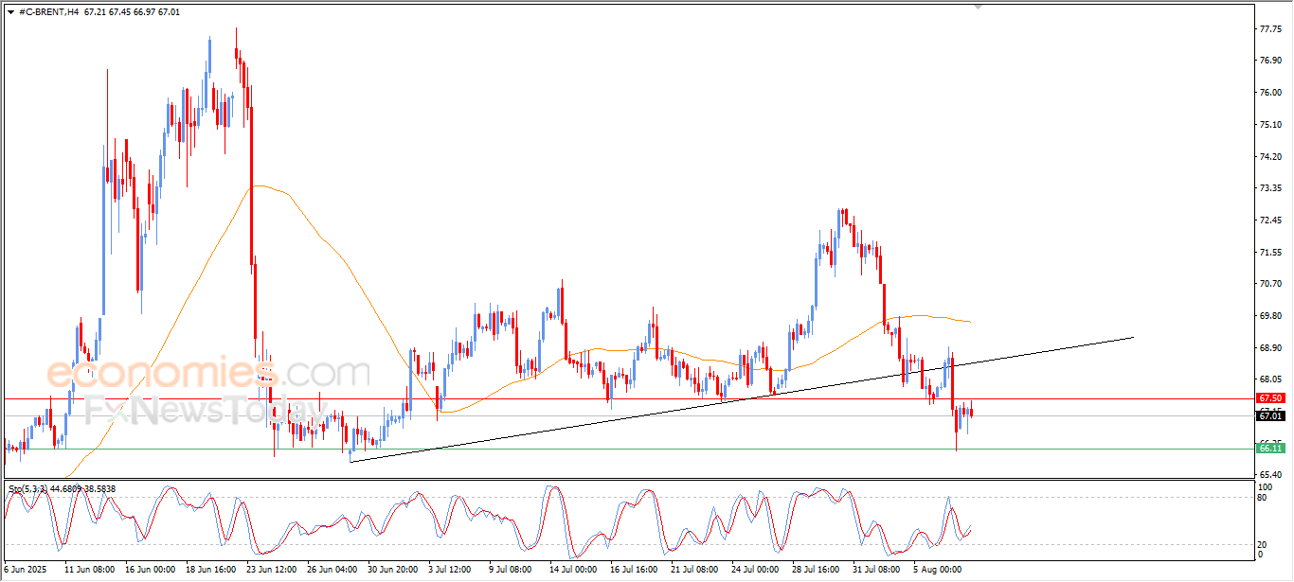The height and width of the screenshot is (582, 1294).
Task: Click the 76.90 price axis label
Action: (1271, 60)
